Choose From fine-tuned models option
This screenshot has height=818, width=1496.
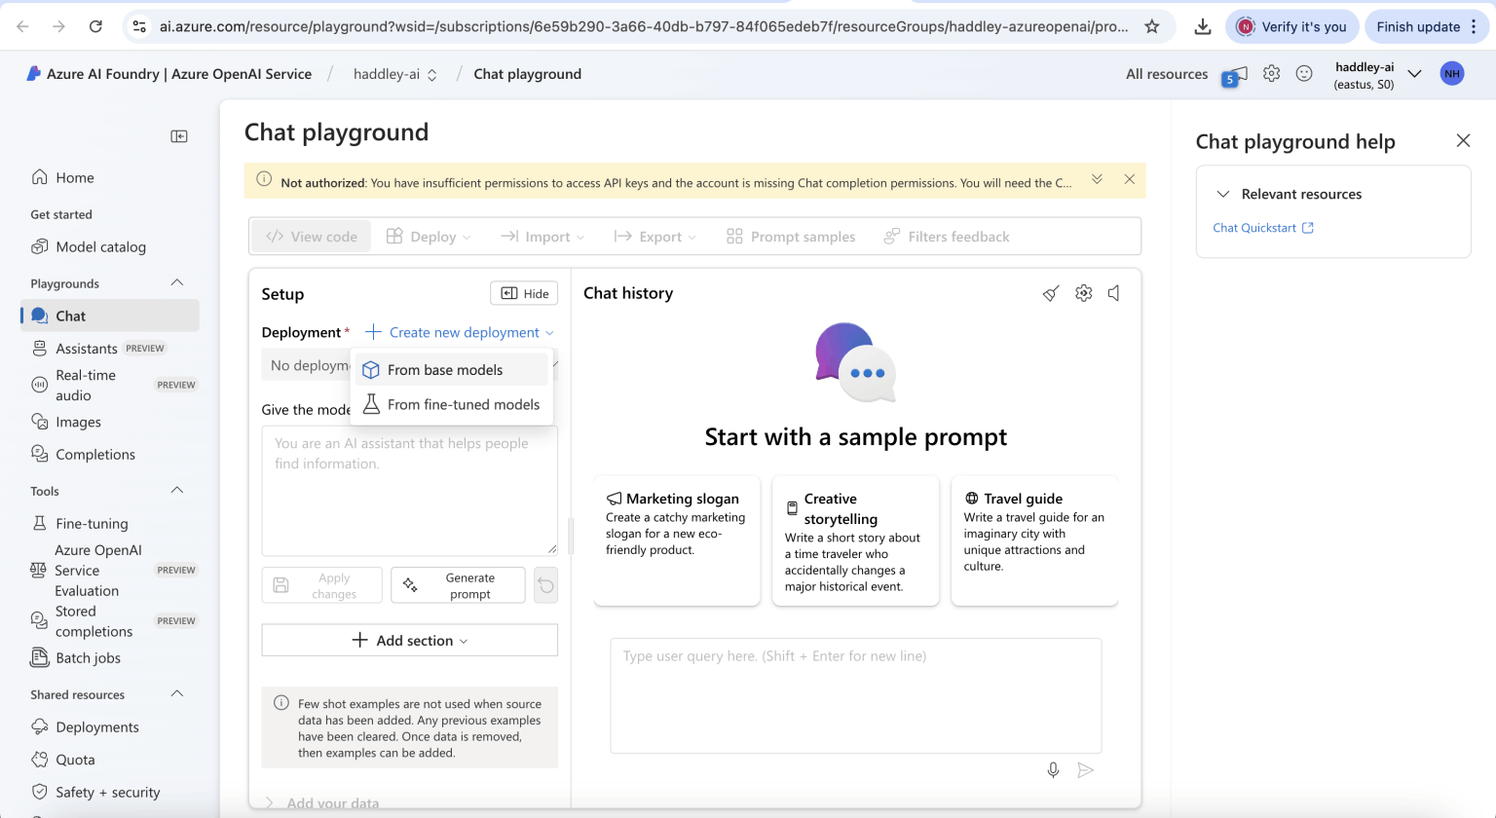[463, 404]
